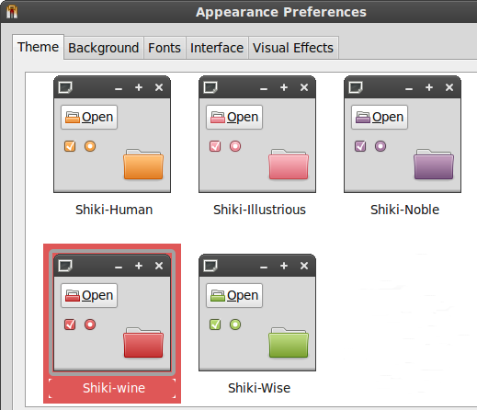This screenshot has width=477, height=410.
Task: Click the window menu icon in Shiki-Noble preview titlebar
Action: (356, 87)
